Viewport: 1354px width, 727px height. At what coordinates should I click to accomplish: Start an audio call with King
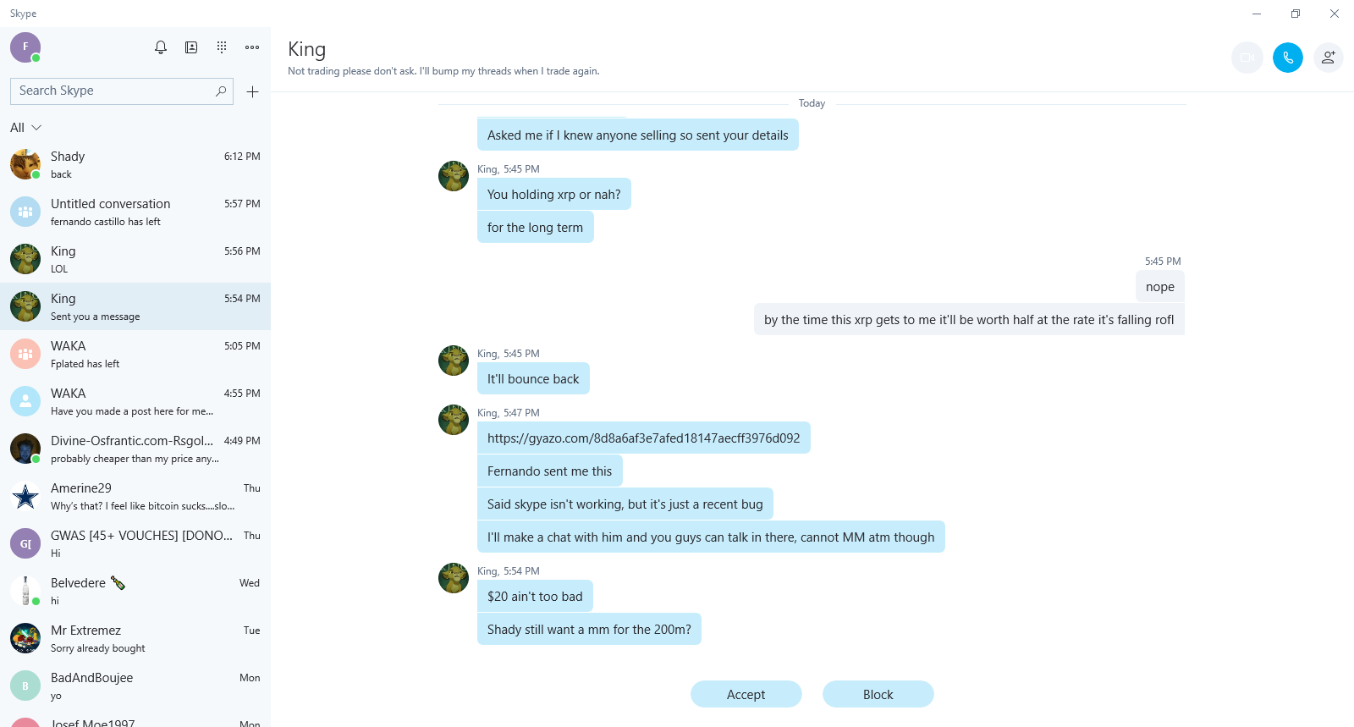click(1287, 58)
